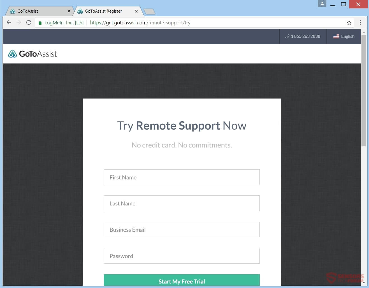
Task: Click the American flag language icon
Action: click(x=336, y=36)
